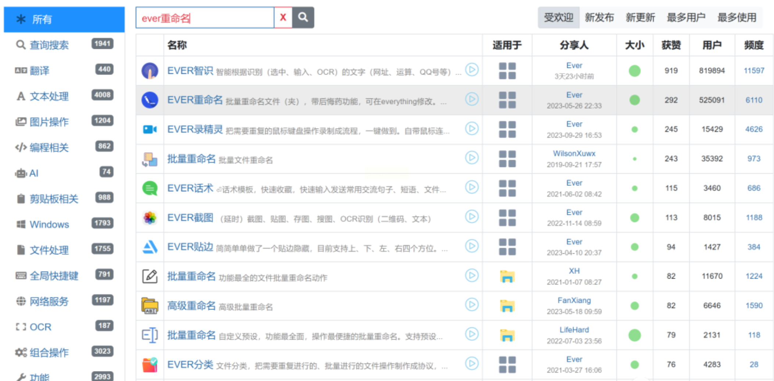This screenshot has height=381, width=774.
Task: Visit sharer WilsonXuwx's profile
Action: click(574, 153)
